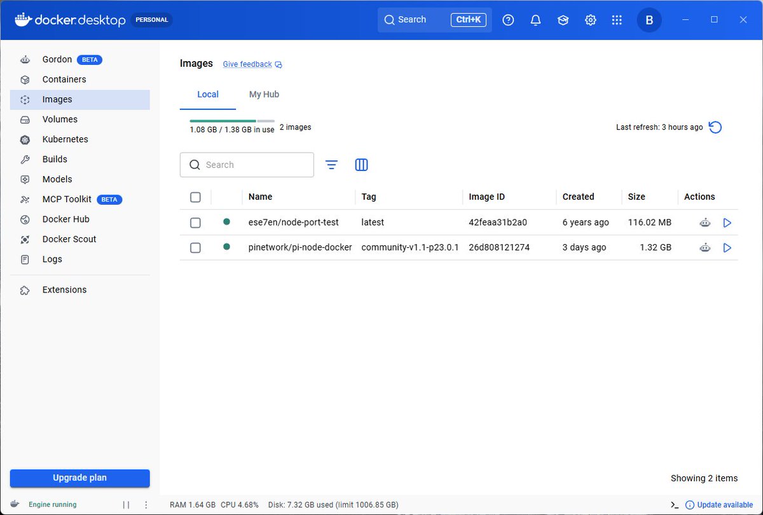Go to Volumes in the sidebar
Viewport: 763px width, 515px height.
click(x=80, y=120)
